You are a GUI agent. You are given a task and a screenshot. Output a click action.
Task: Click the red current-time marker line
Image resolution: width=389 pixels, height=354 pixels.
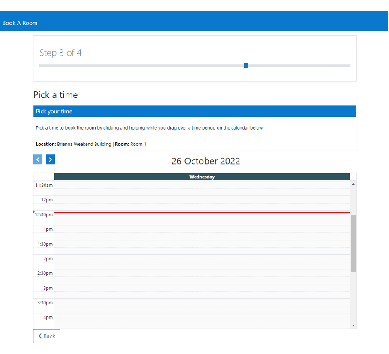(x=202, y=212)
